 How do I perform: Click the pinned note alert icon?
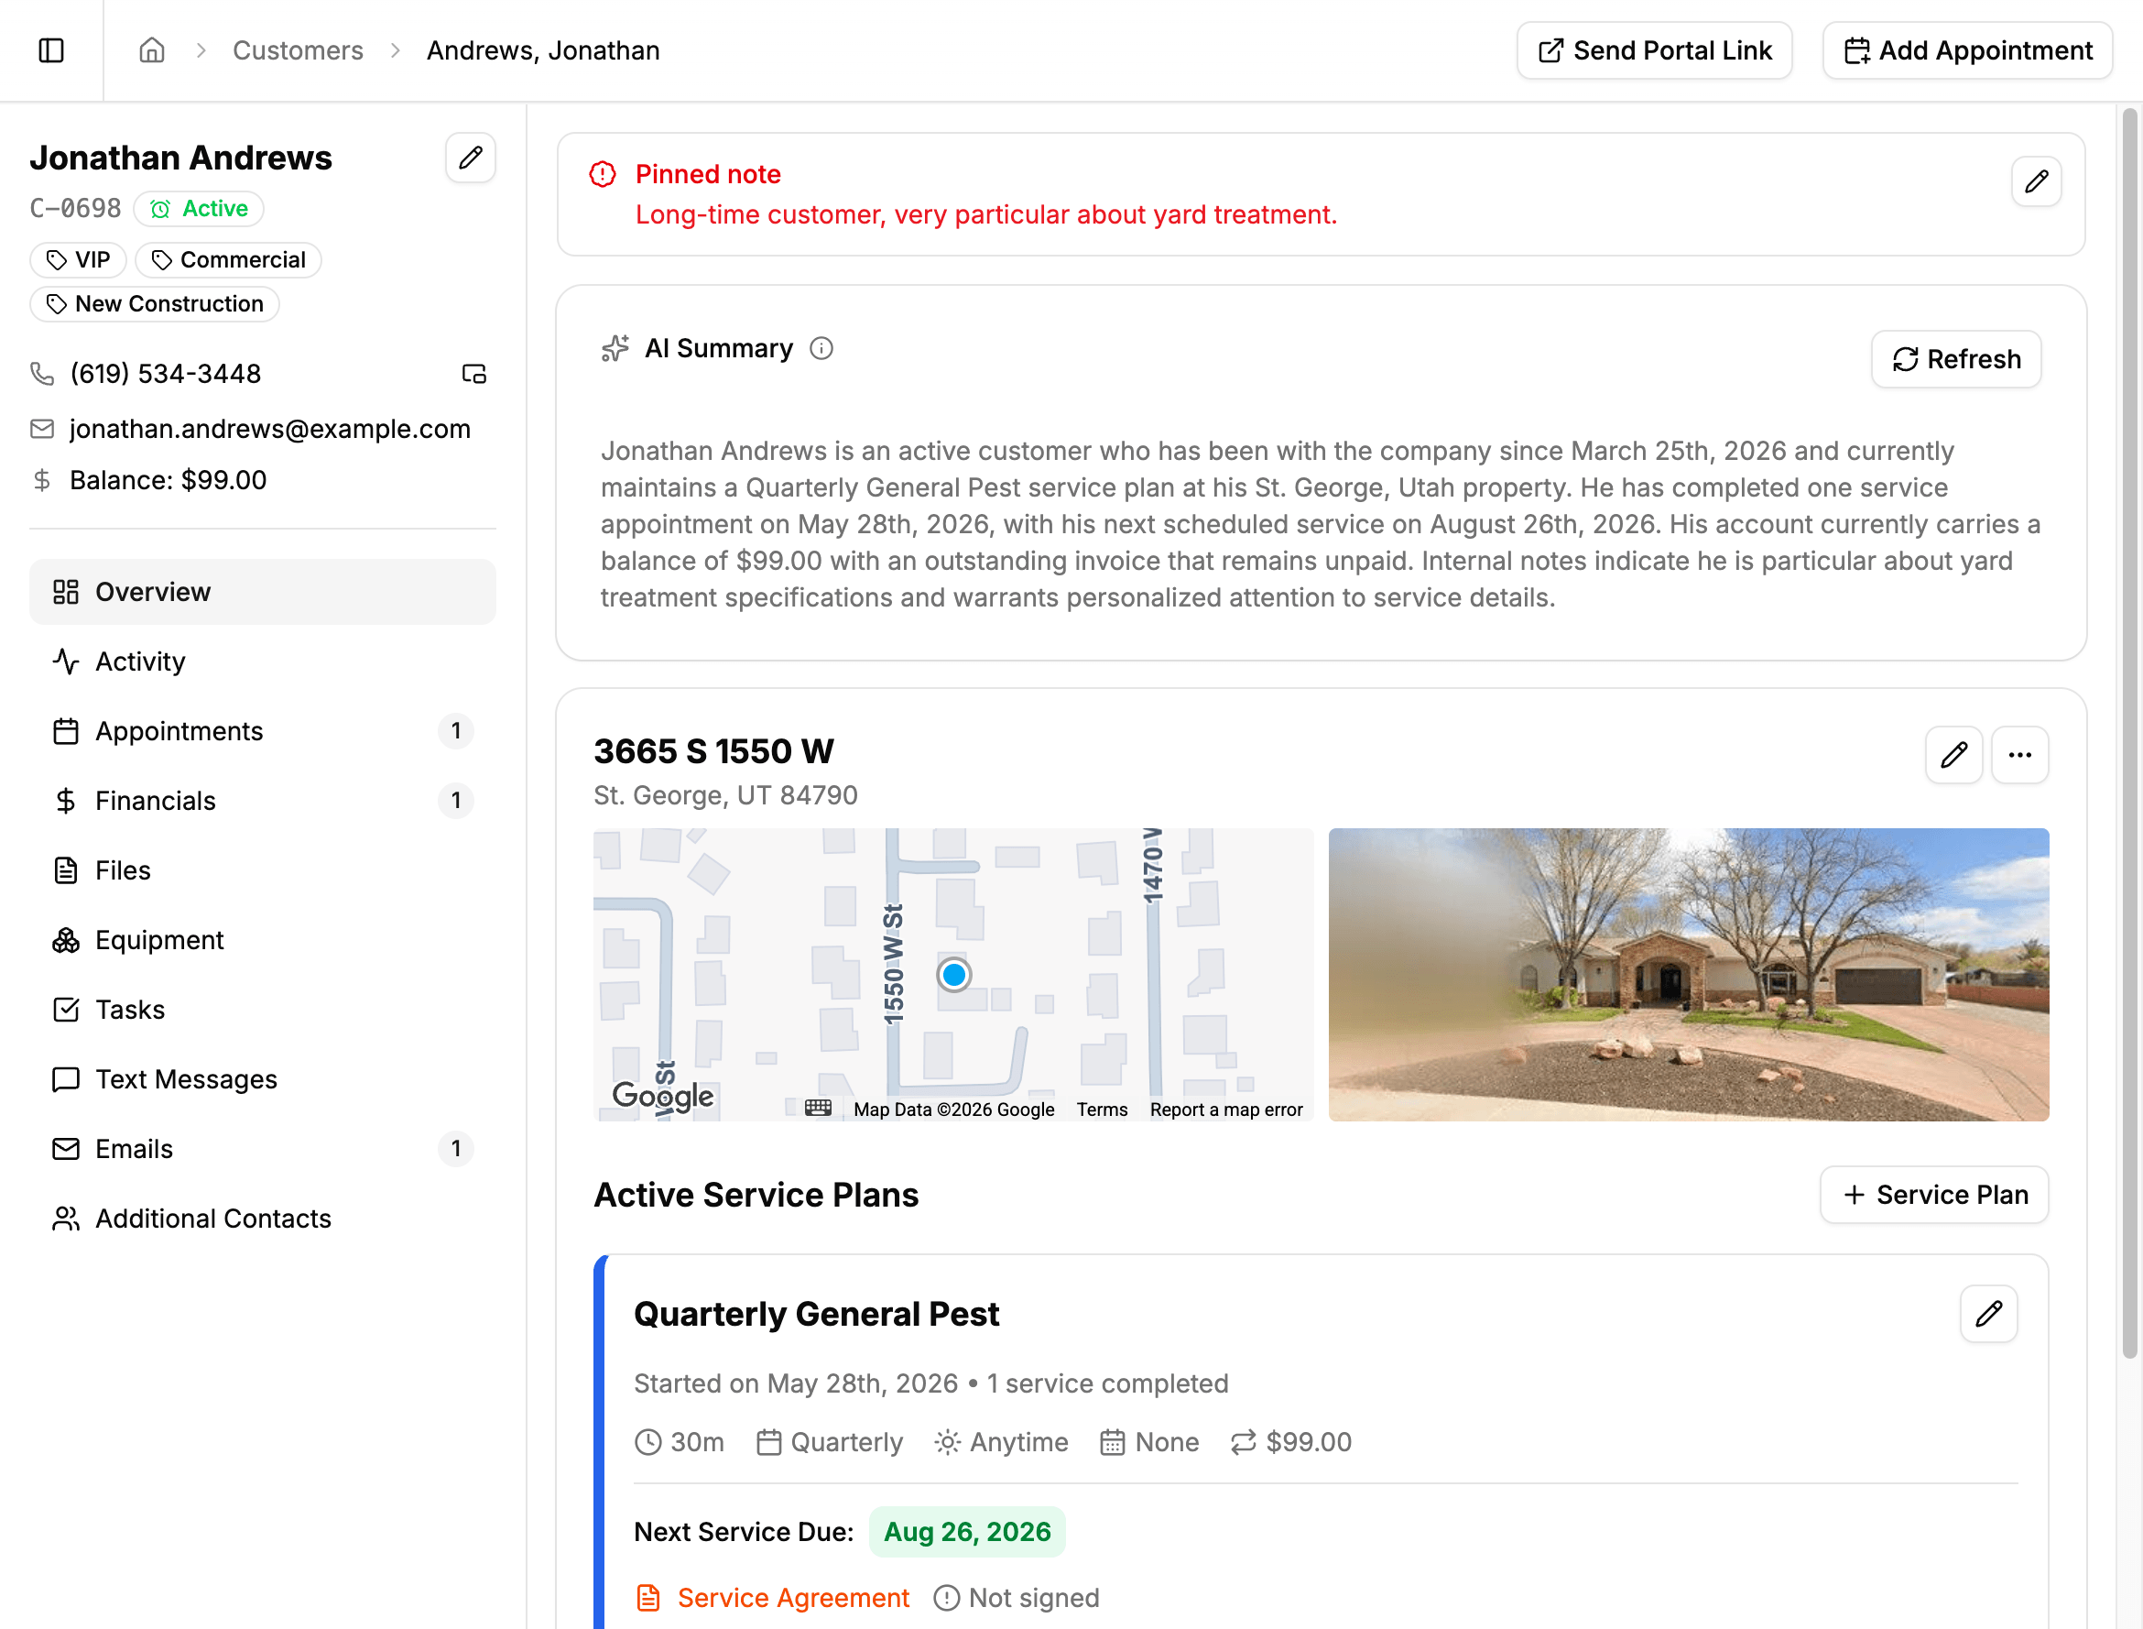[x=603, y=174]
